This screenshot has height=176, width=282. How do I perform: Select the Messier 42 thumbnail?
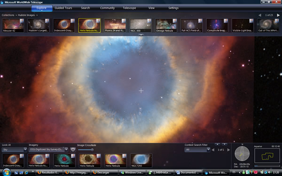click(13, 25)
